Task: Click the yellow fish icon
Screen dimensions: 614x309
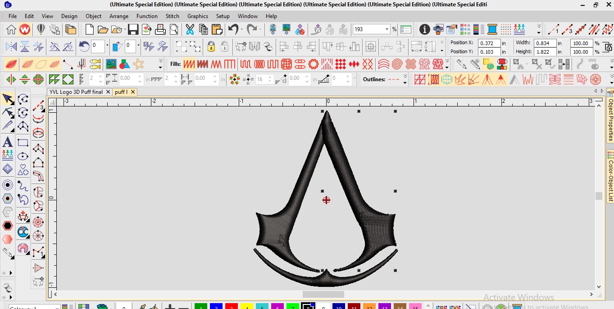Action: [95, 64]
